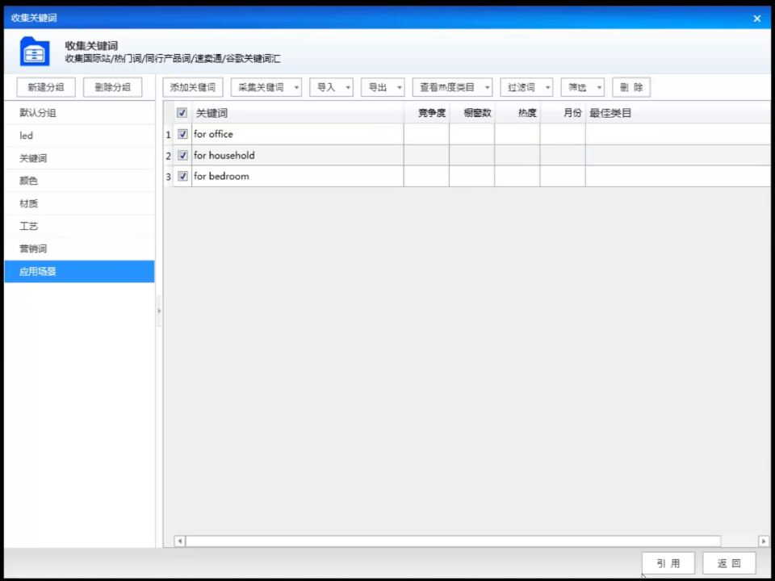The height and width of the screenshot is (581, 775).
Task: Select the 应用场景 group
Action: point(79,271)
